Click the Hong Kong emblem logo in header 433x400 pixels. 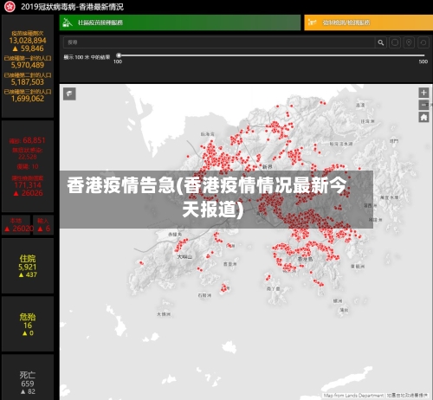click(x=10, y=6)
